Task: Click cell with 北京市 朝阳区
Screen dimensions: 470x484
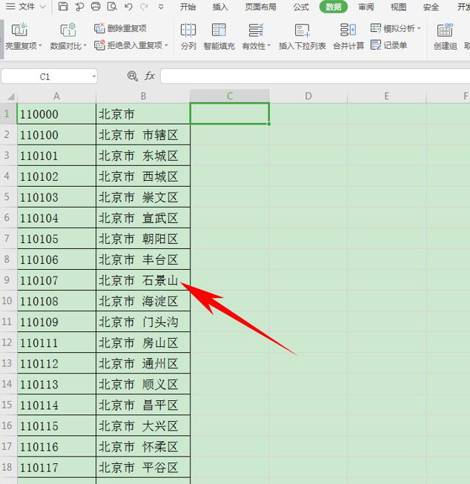Action: pos(143,239)
